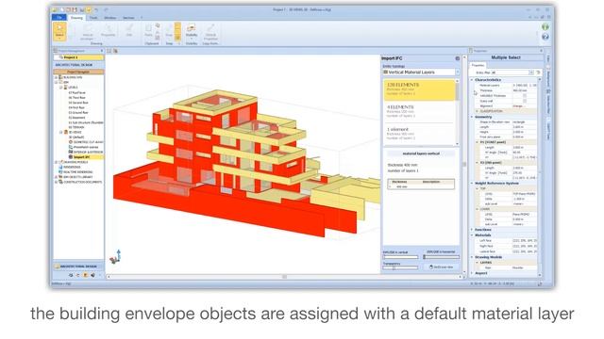
Task: Collapse the LEVELS tree node
Action: [x=60, y=88]
